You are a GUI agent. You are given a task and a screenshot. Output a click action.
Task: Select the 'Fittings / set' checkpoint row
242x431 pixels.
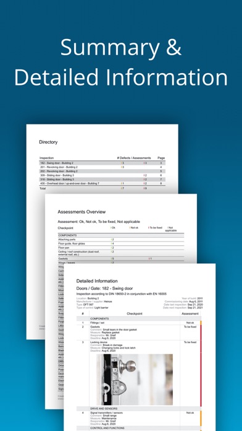click(138, 323)
